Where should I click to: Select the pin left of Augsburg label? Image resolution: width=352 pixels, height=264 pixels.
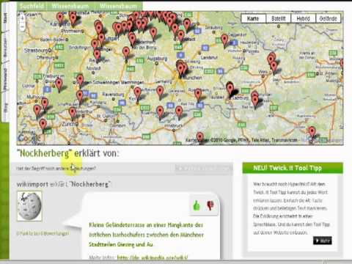pos(126,54)
